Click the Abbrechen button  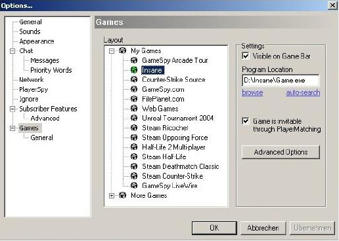click(263, 228)
